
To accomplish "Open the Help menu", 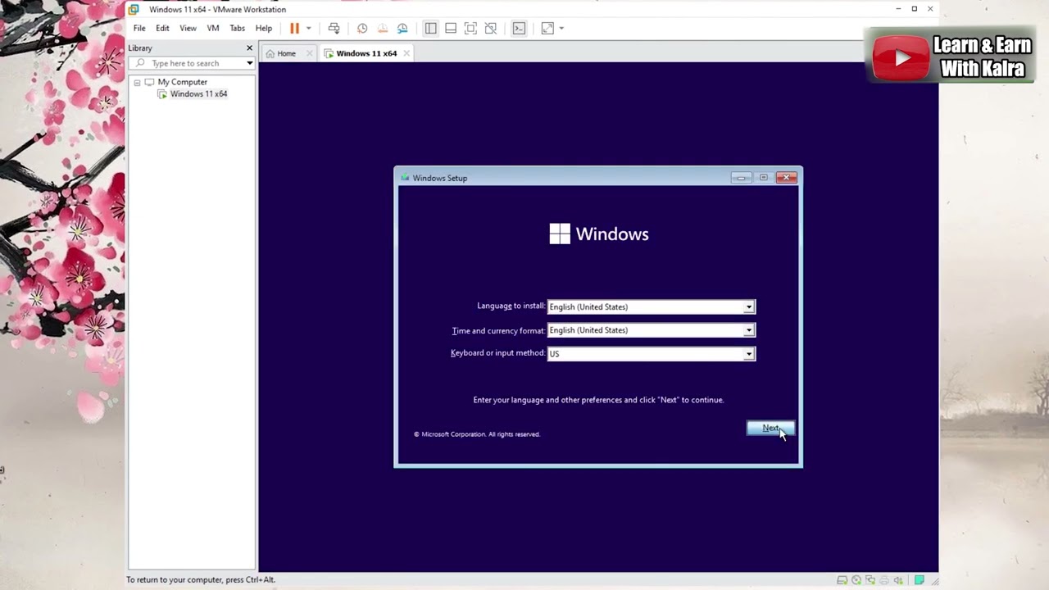I will pyautogui.click(x=263, y=28).
